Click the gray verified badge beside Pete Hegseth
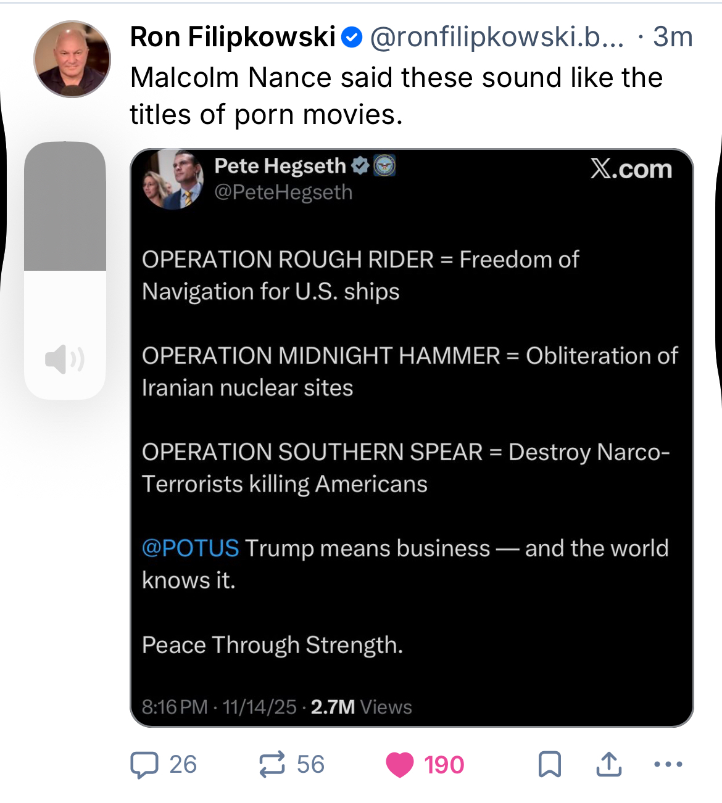 (360, 165)
